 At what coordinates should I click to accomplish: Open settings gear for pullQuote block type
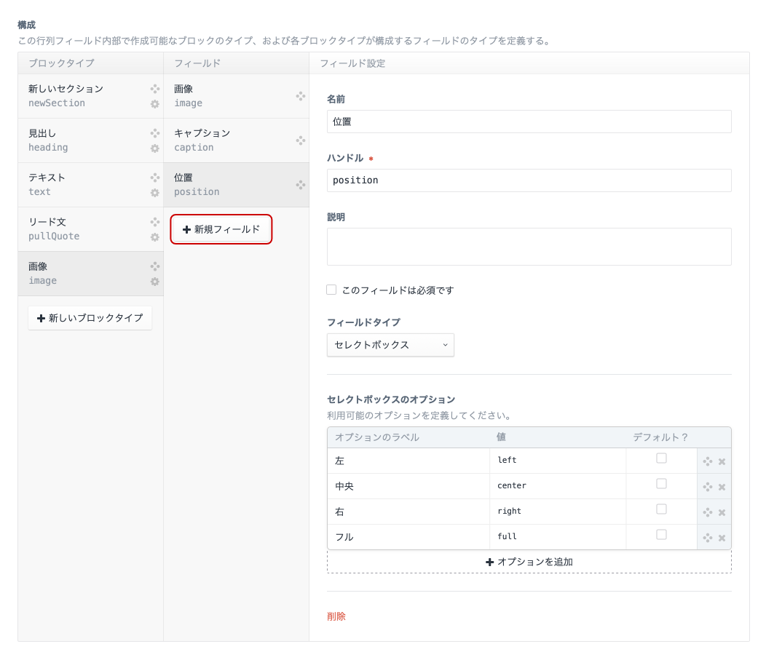tap(154, 236)
